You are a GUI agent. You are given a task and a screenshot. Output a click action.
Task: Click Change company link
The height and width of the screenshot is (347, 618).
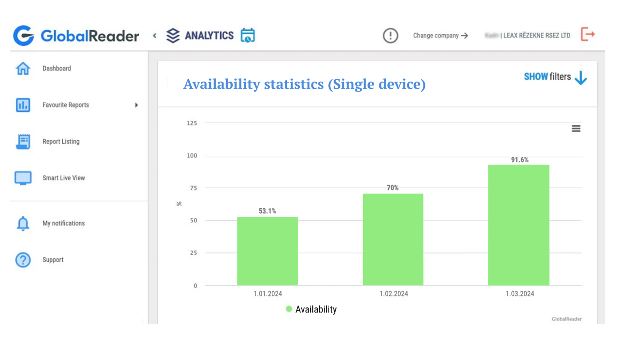coord(440,36)
